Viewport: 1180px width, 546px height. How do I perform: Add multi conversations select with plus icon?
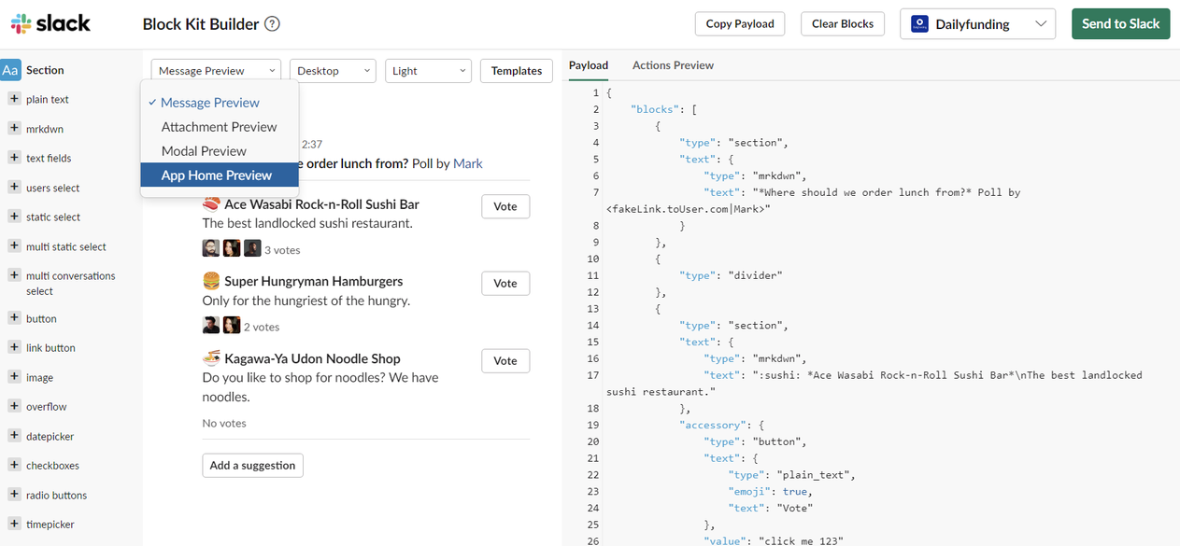[x=14, y=275]
